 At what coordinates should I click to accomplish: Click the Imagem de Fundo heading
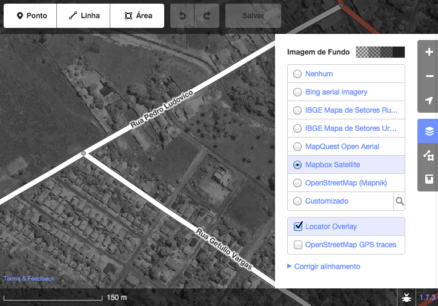pyautogui.click(x=318, y=52)
